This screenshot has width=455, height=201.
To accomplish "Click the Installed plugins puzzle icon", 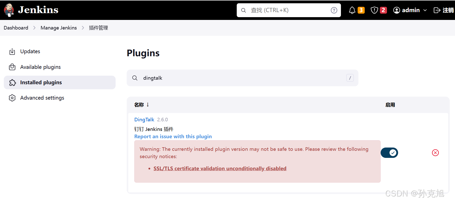I will 12,82.
